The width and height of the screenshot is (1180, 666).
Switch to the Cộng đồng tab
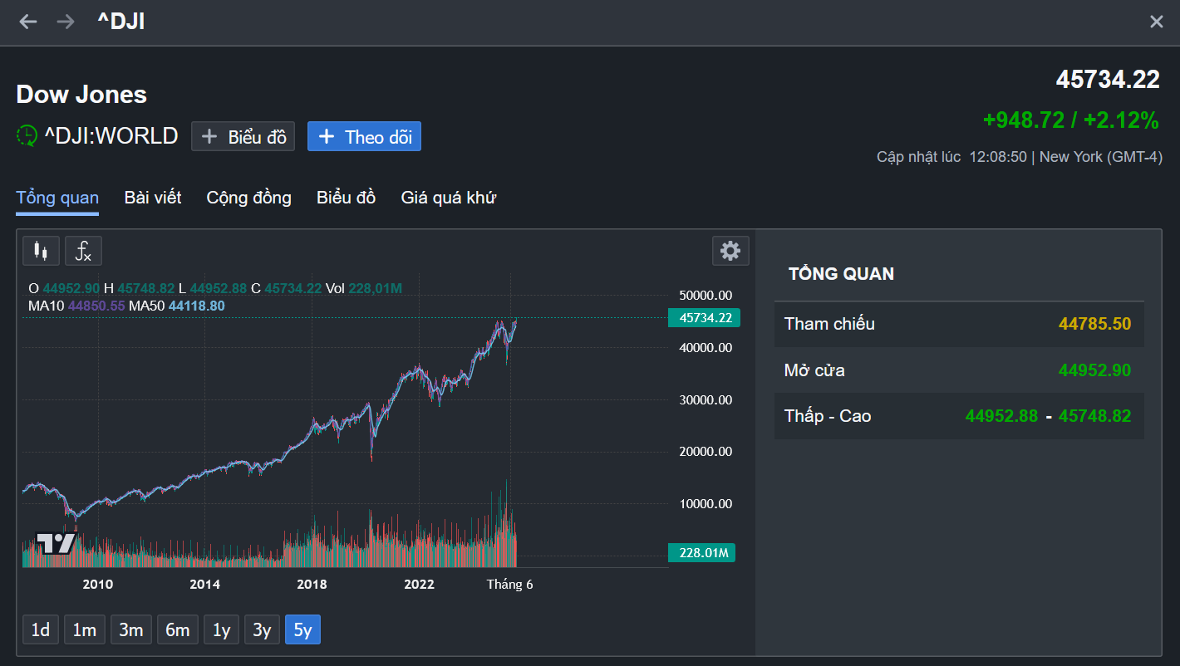point(248,198)
